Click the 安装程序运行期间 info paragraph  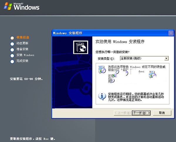point(136,97)
